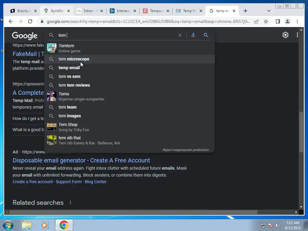The width and height of the screenshot is (308, 231).
Task: Go back with the browser back arrow
Action: pos(11,21)
